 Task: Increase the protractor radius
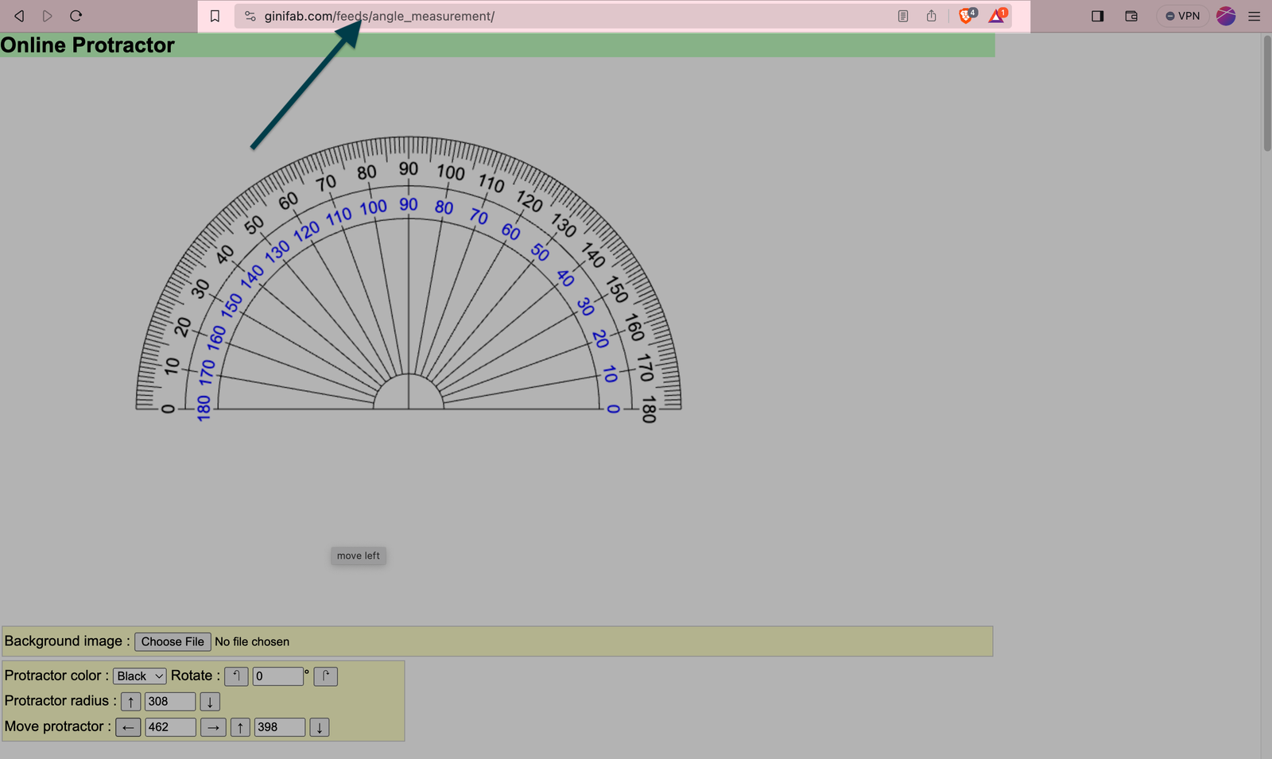click(131, 702)
